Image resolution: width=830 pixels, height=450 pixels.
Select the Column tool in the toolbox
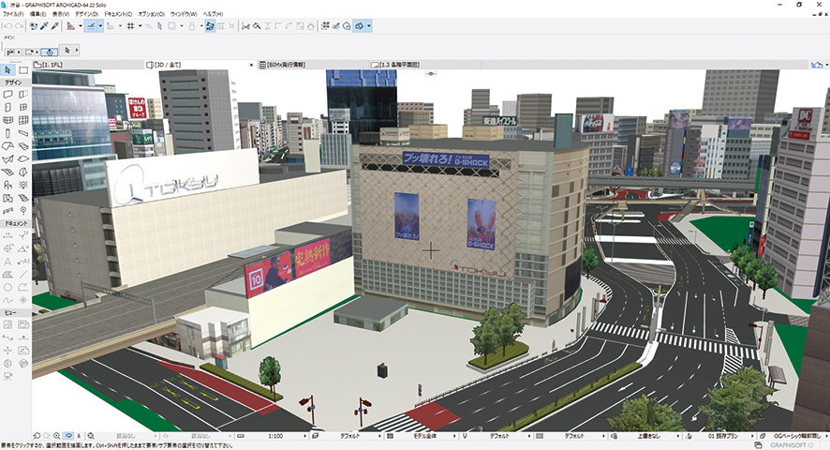tap(7, 133)
